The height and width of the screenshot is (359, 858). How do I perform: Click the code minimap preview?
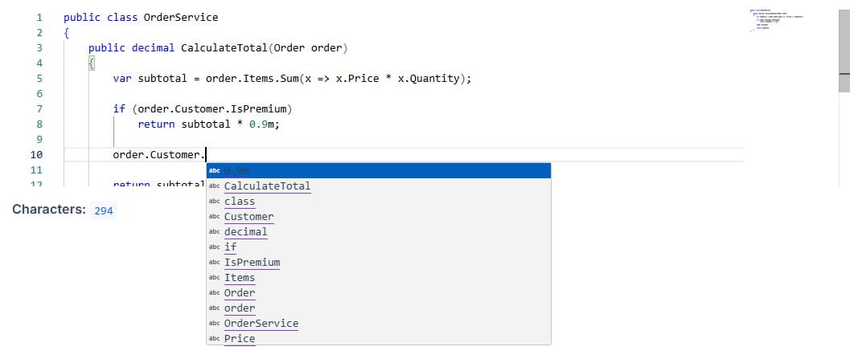click(776, 20)
